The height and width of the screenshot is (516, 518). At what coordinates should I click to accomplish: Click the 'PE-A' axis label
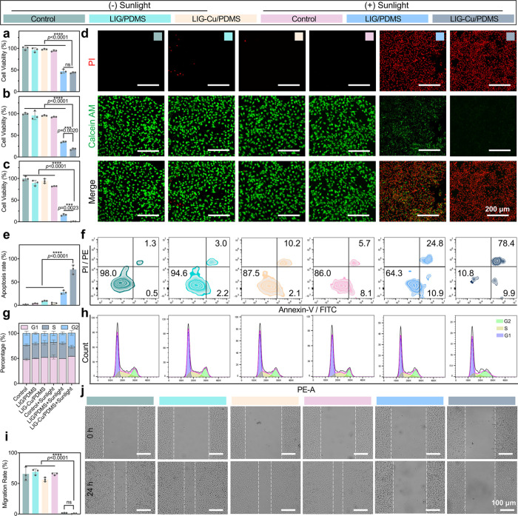306,389
